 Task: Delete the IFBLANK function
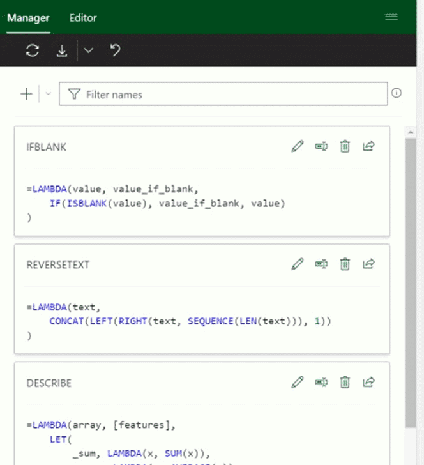pyautogui.click(x=345, y=146)
